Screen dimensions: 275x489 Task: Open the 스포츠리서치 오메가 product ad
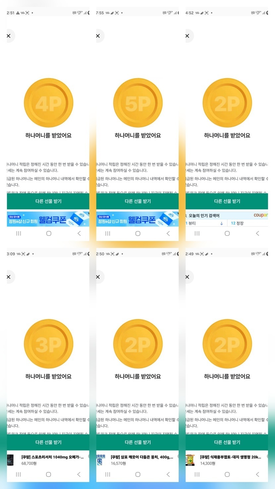pyautogui.click(x=52, y=460)
